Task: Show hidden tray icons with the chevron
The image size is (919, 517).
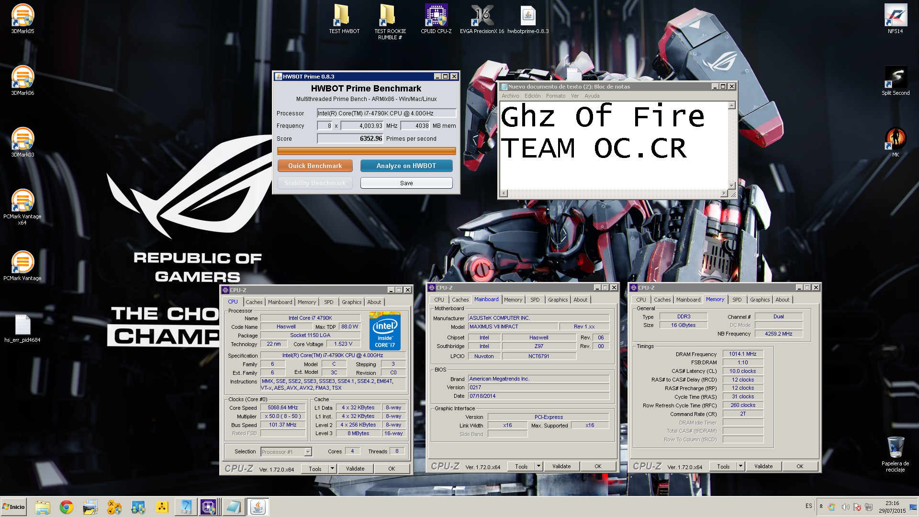Action: 821,506
